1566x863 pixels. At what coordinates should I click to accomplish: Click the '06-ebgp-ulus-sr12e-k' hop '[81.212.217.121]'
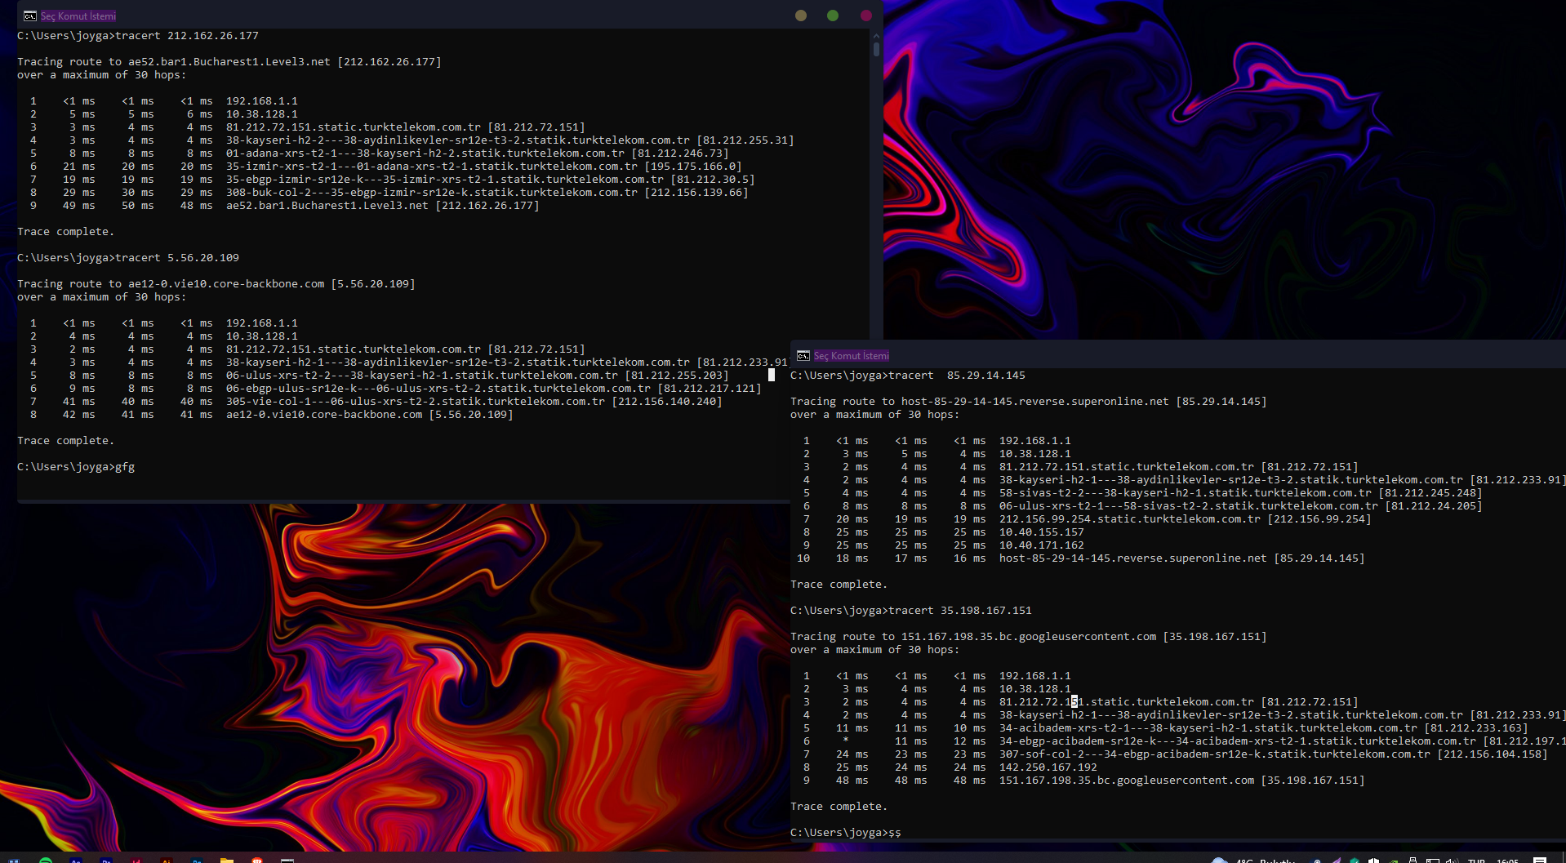pos(396,389)
